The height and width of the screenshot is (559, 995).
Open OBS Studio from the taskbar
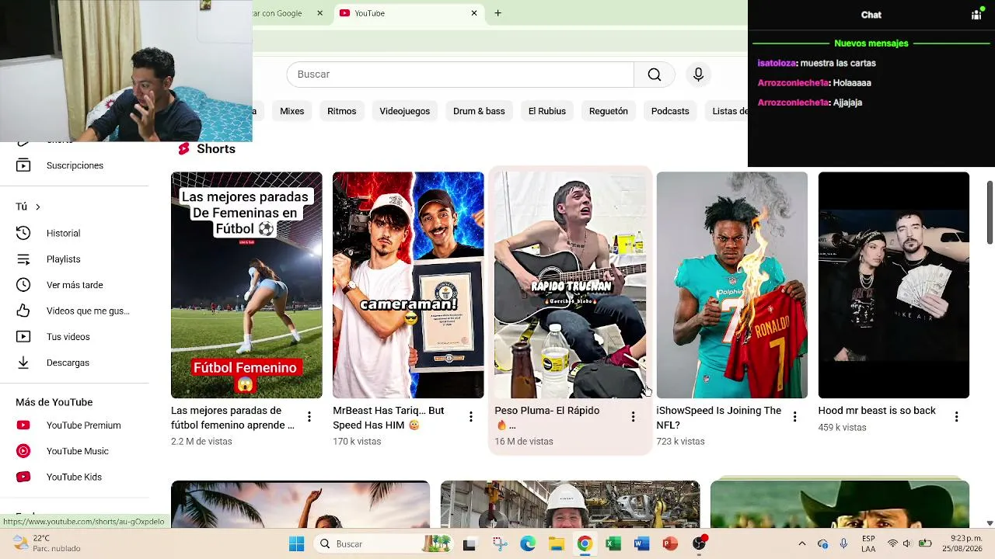699,543
